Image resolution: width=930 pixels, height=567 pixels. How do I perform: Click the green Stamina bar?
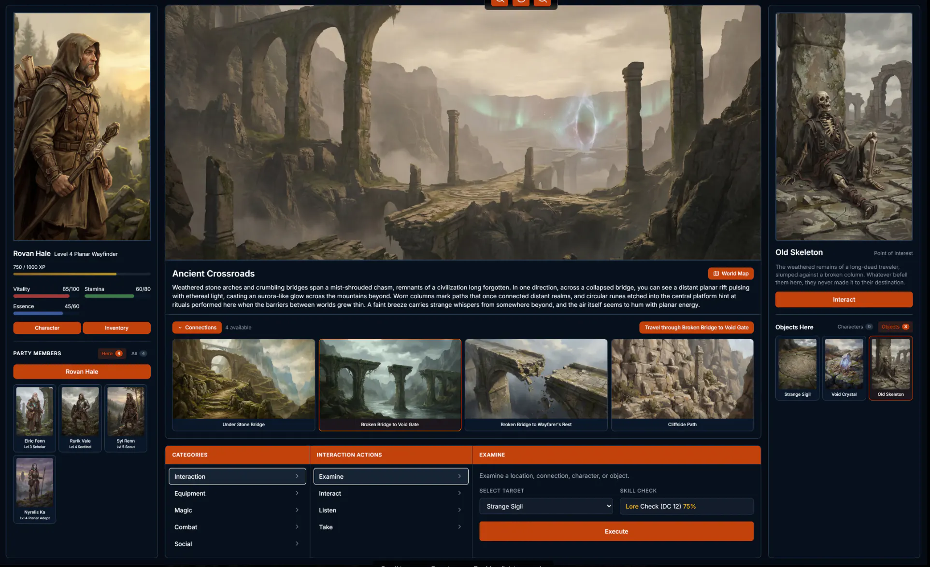pos(117,296)
